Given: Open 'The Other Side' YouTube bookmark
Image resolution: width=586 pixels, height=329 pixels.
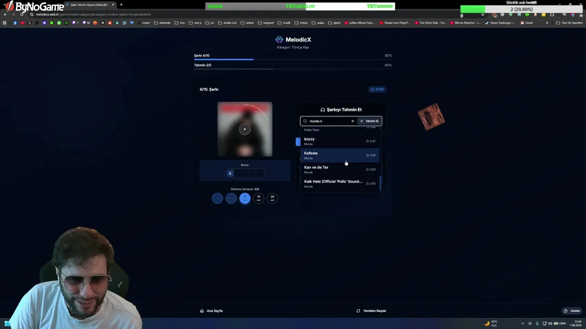Looking at the screenshot, I should click(430, 23).
